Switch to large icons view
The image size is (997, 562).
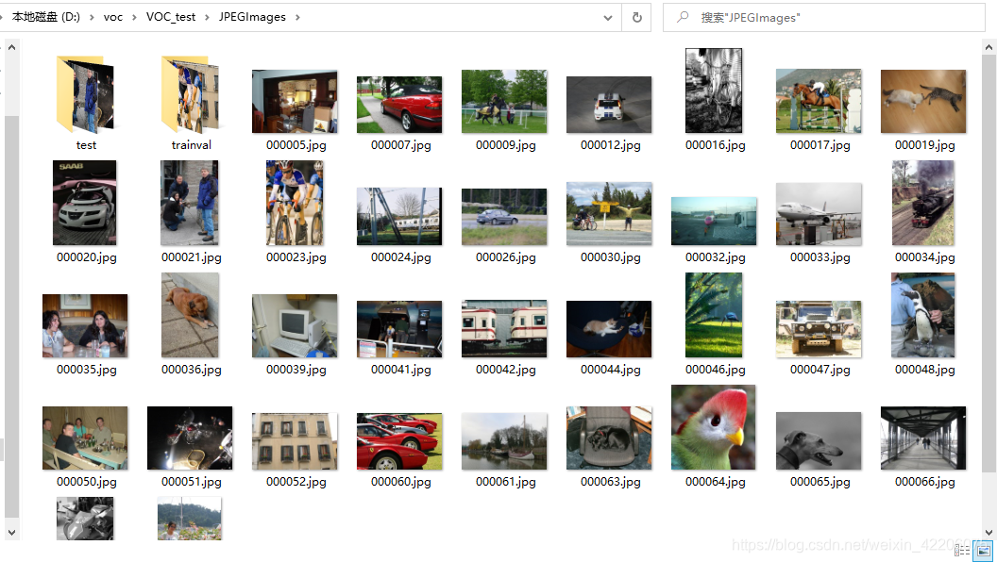click(984, 551)
